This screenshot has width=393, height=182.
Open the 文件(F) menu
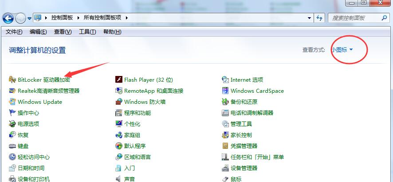pyautogui.click(x=14, y=32)
